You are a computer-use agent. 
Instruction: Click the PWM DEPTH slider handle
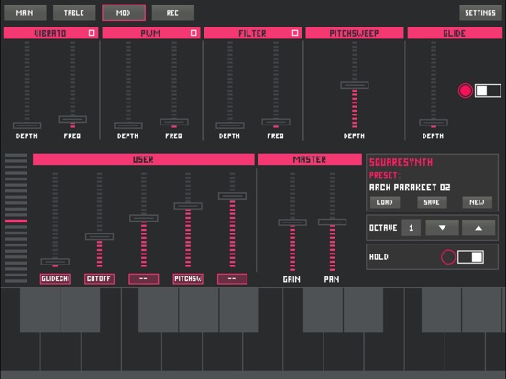(x=128, y=125)
